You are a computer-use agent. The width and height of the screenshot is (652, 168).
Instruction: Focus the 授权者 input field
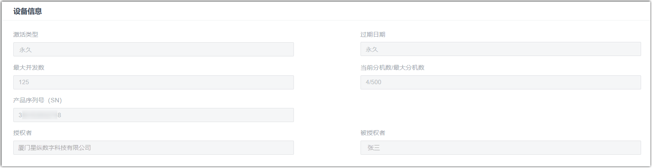point(153,147)
